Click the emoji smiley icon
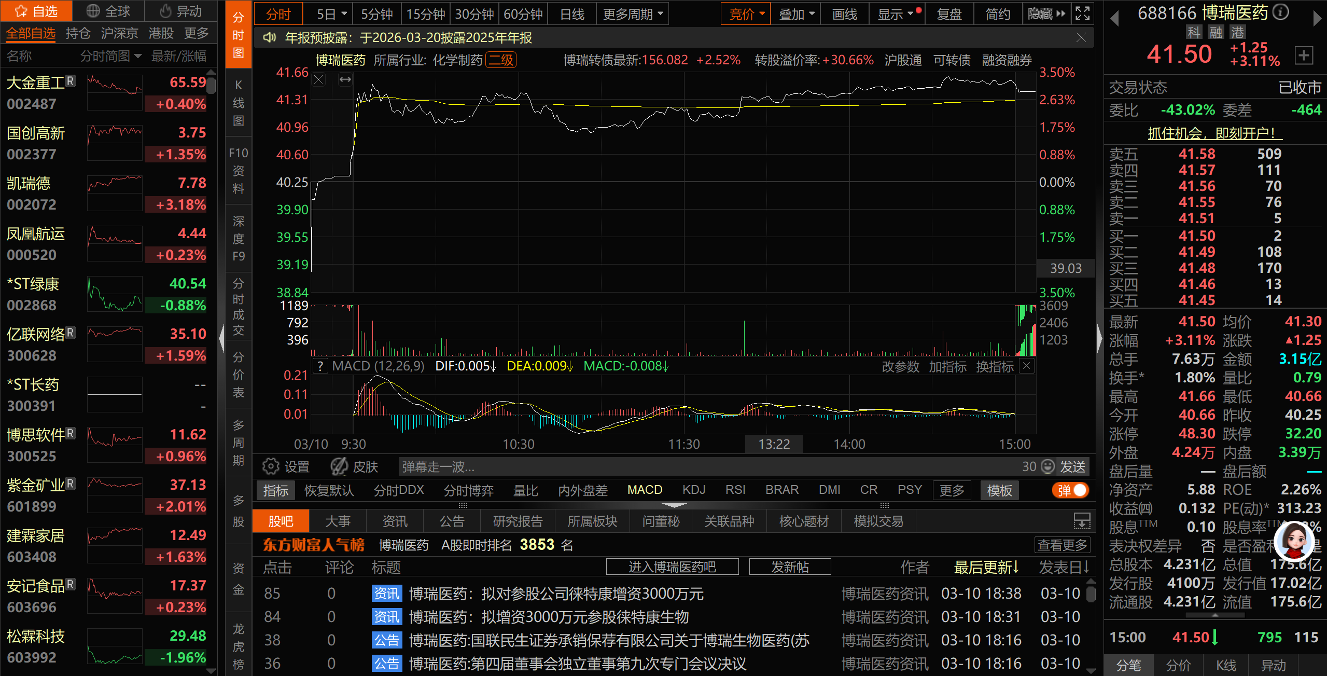The height and width of the screenshot is (676, 1327). pyautogui.click(x=1048, y=466)
